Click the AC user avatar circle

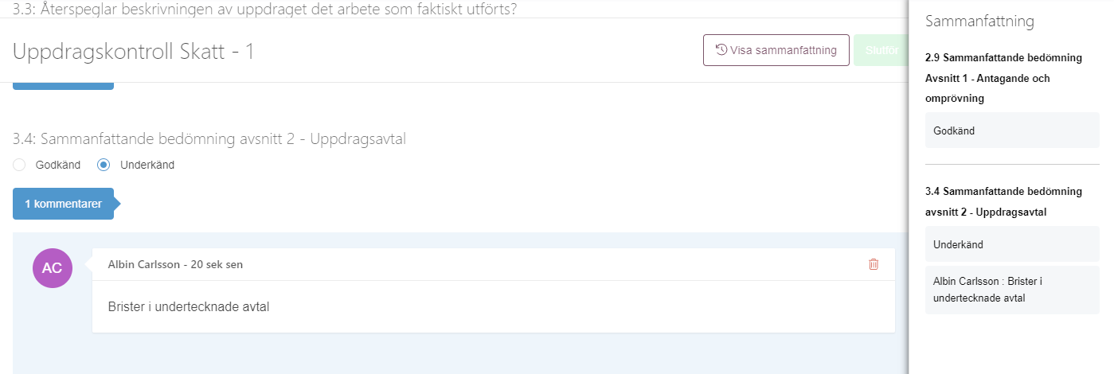[53, 268]
